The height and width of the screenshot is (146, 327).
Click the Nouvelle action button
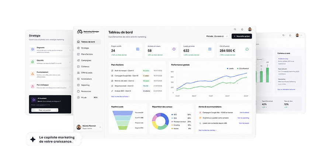pyautogui.click(x=242, y=36)
